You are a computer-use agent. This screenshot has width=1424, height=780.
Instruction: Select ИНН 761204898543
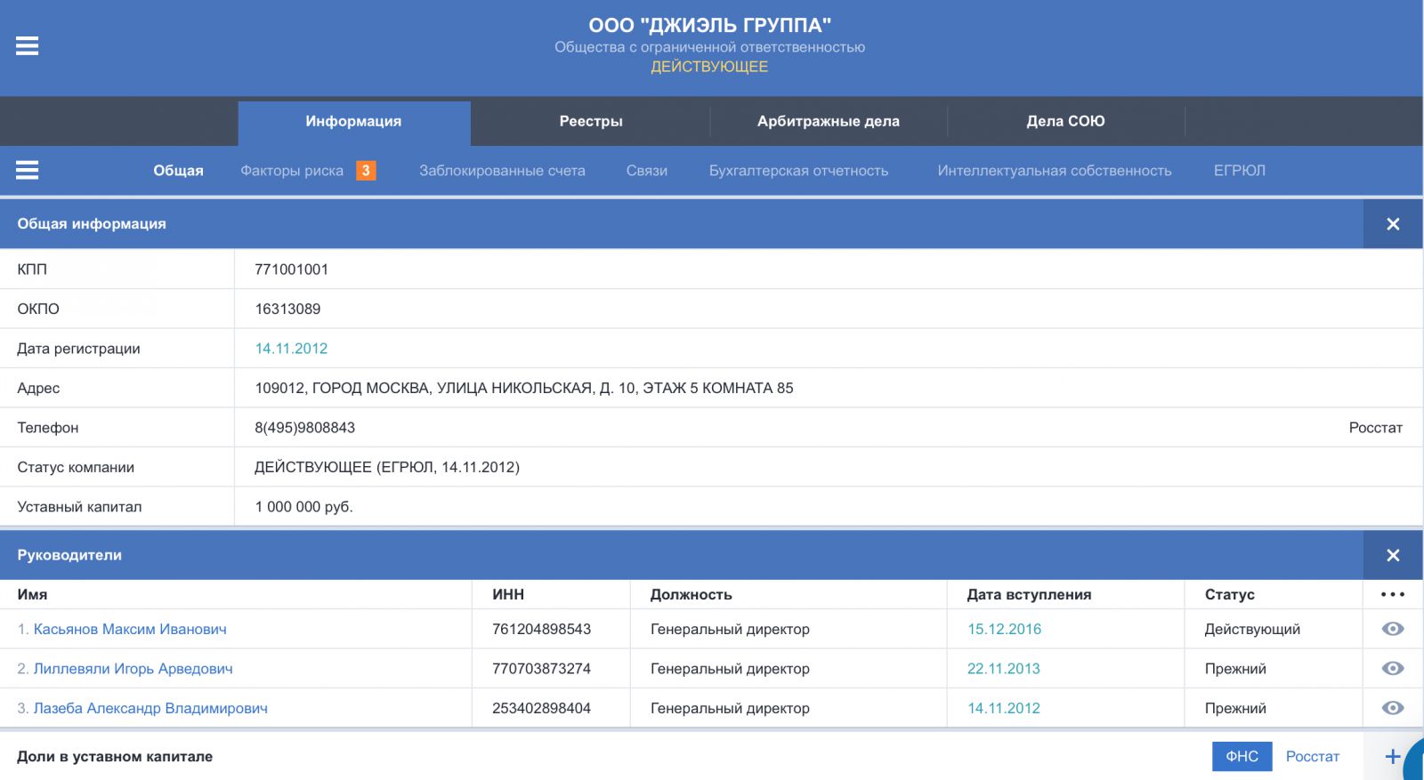pyautogui.click(x=541, y=630)
